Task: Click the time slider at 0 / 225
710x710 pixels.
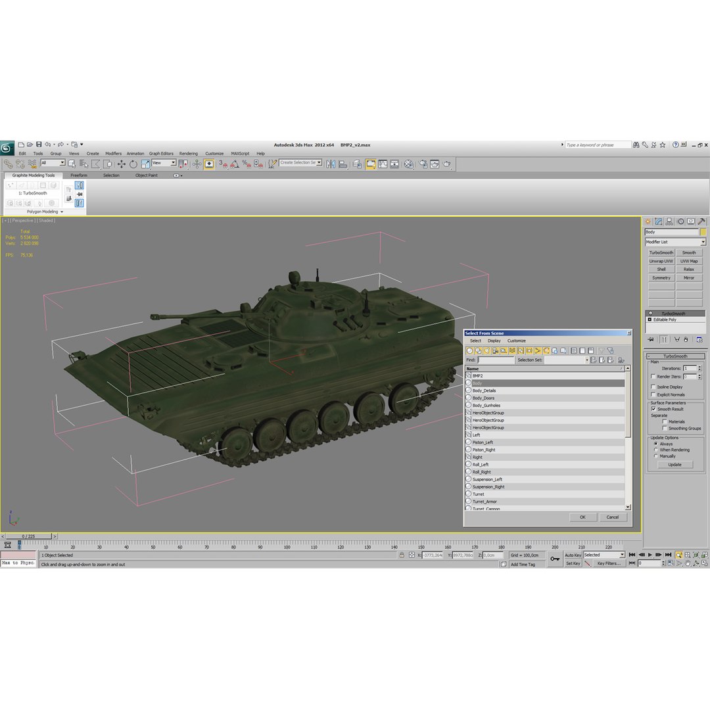Action: click(x=28, y=536)
